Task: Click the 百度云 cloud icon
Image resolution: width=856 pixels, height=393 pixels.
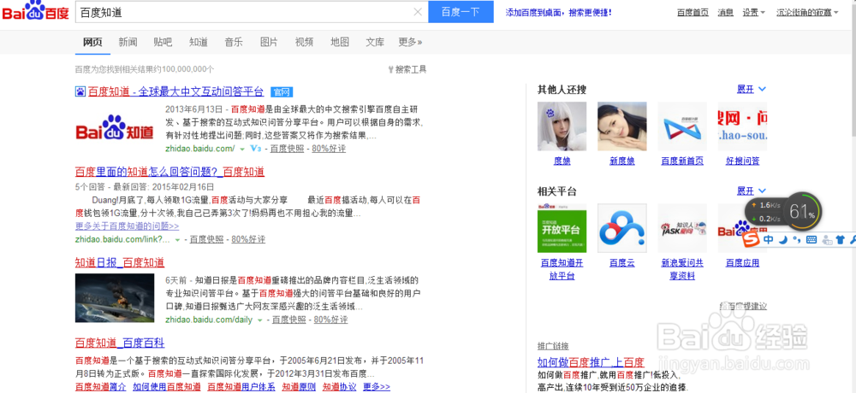Action: (x=621, y=228)
